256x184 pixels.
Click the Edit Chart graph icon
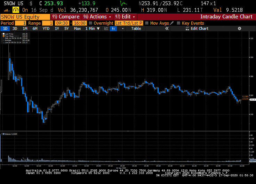tap(187, 28)
